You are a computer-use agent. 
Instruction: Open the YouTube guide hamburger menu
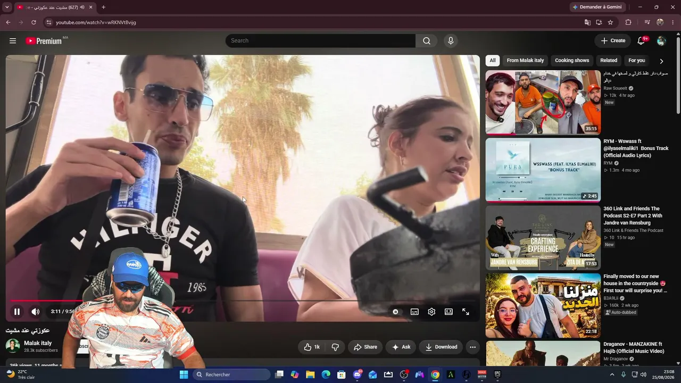[x=13, y=41]
